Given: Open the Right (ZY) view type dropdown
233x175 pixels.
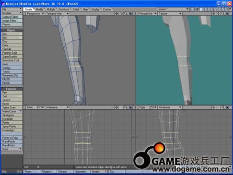Looking at the screenshot, I should (x=148, y=107).
